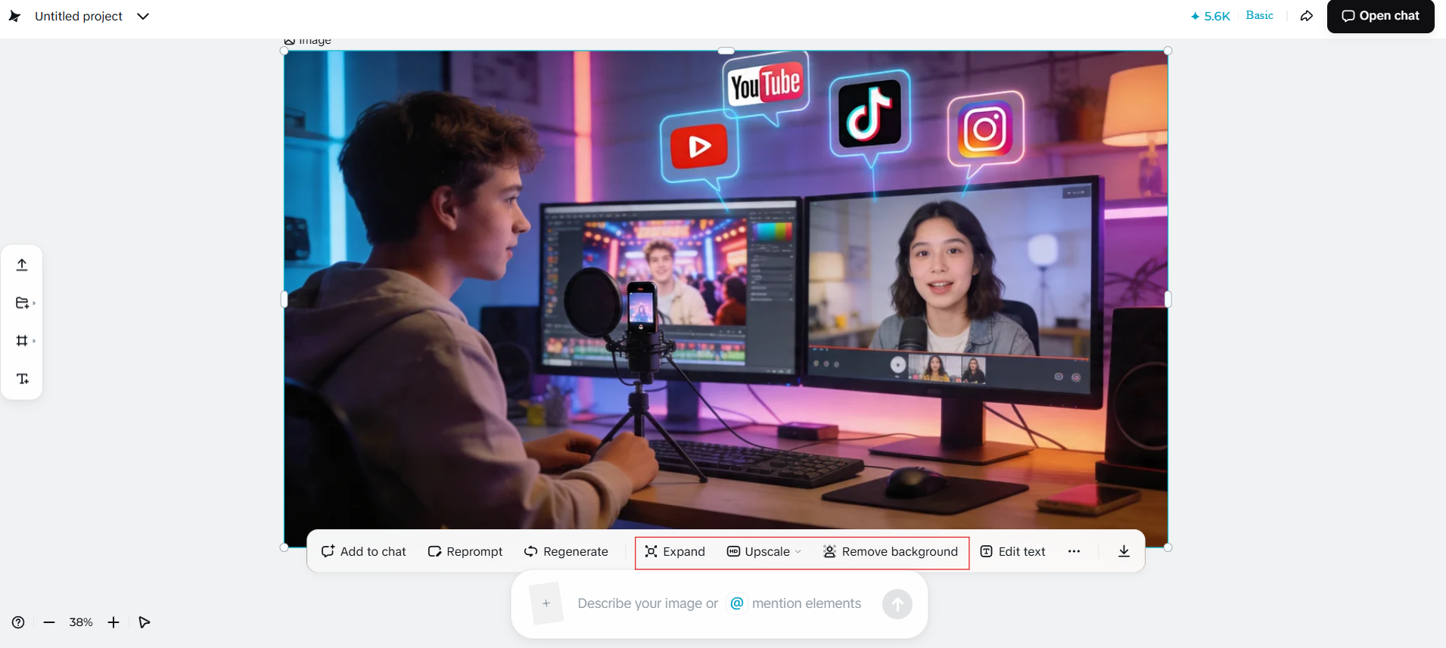Click the plus attachment box in prompt bar
1446x648 pixels.
tap(546, 603)
